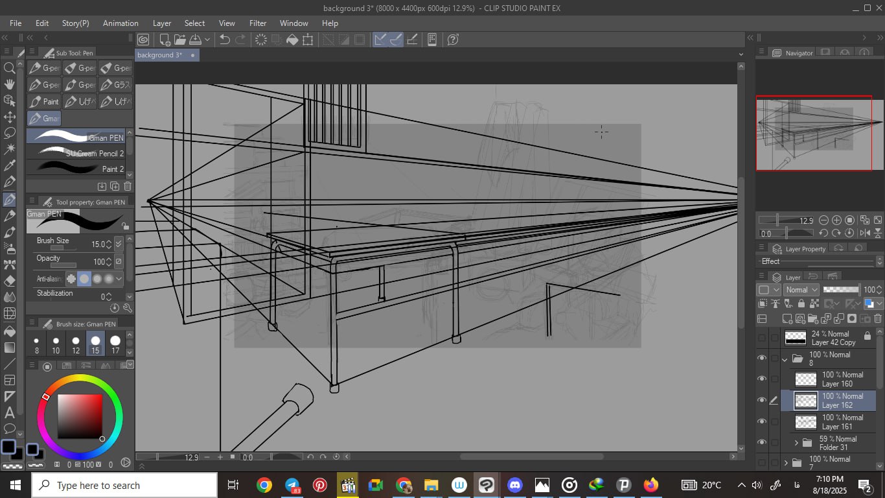This screenshot has width=885, height=498.
Task: Select the Text tool
Action: [10, 412]
